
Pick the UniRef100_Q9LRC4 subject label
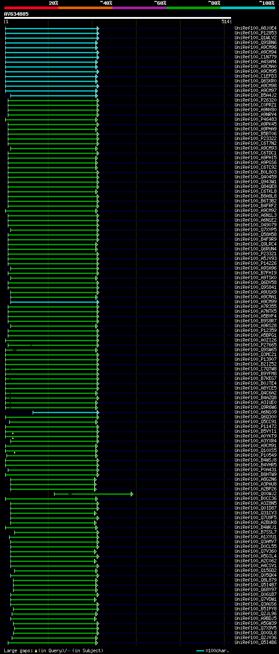pyautogui.click(x=255, y=244)
